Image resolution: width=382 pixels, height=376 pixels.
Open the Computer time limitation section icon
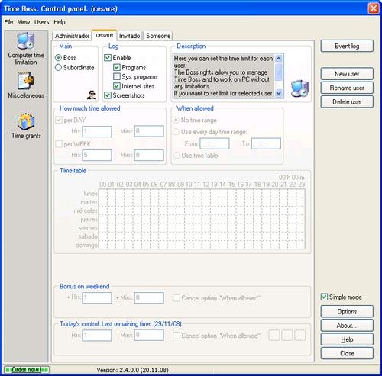[x=26, y=41]
